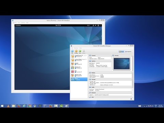Collapse the Storage section header
The image size is (164, 123).
pos(110,79)
